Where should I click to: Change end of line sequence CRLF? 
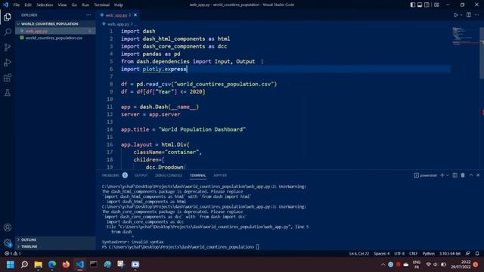[x=414, y=254]
